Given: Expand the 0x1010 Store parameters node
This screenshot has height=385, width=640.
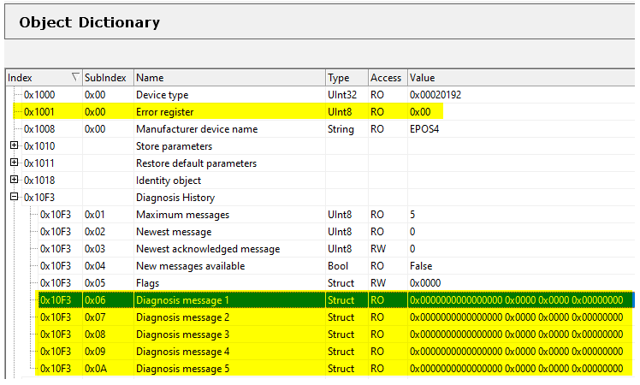Looking at the screenshot, I should pyautogui.click(x=15, y=145).
